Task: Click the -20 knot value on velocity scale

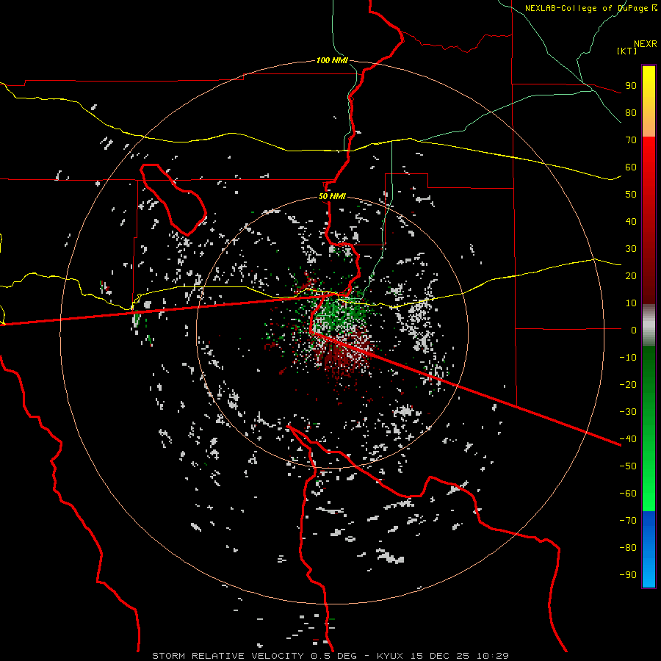Action: 628,384
